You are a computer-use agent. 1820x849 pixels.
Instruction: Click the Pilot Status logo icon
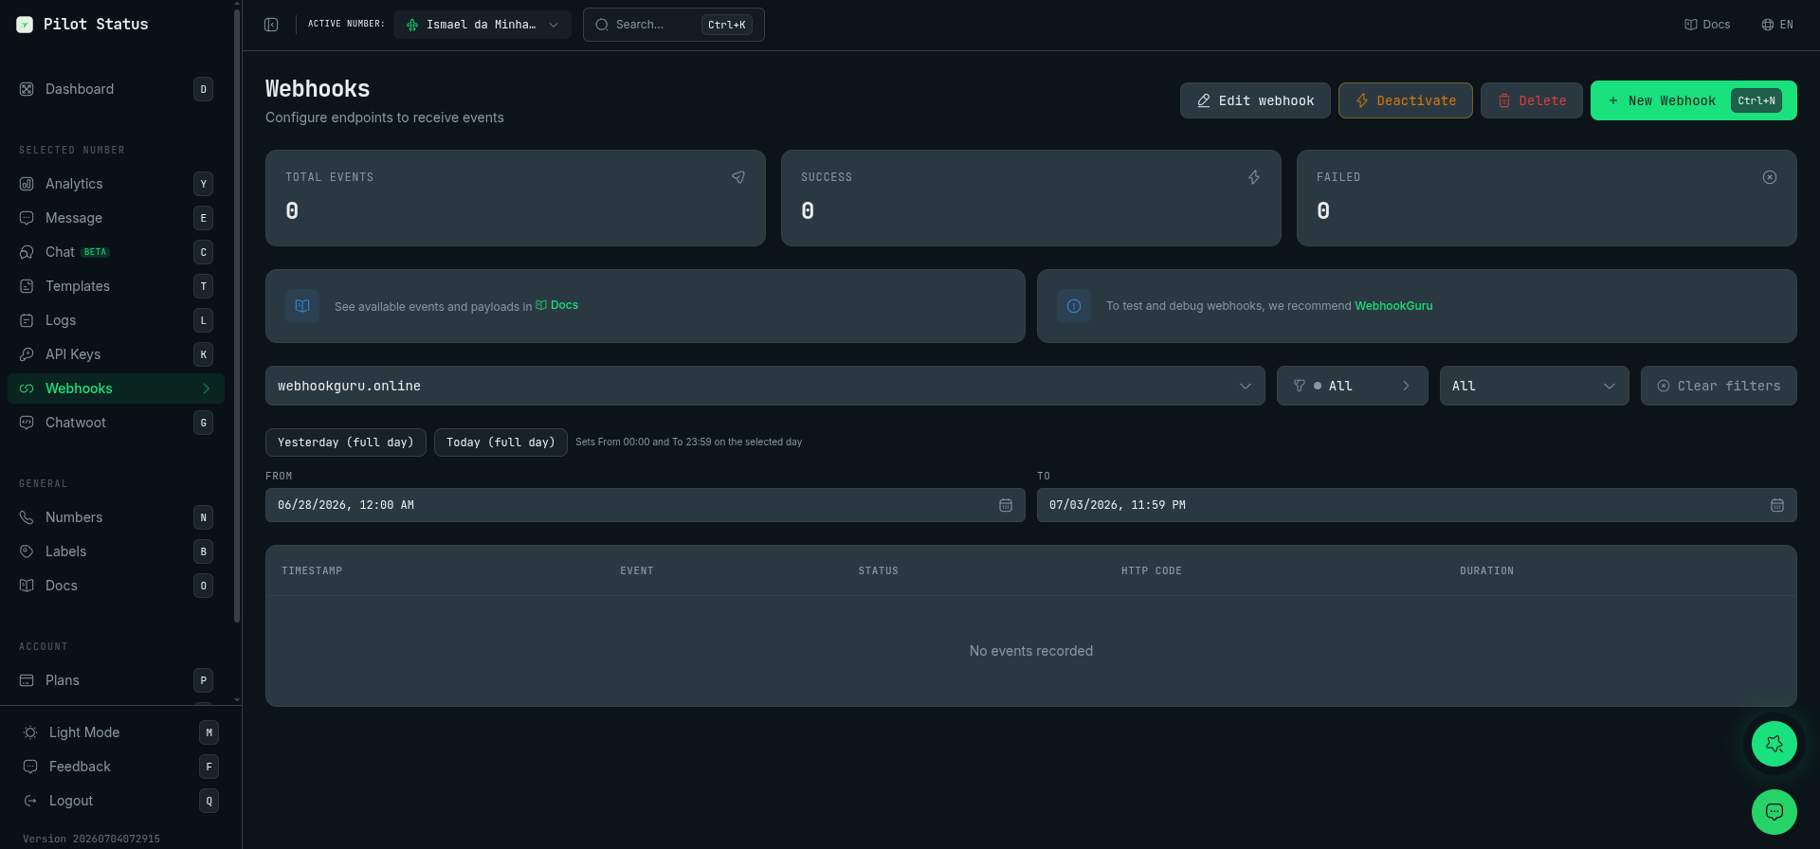[x=25, y=25]
